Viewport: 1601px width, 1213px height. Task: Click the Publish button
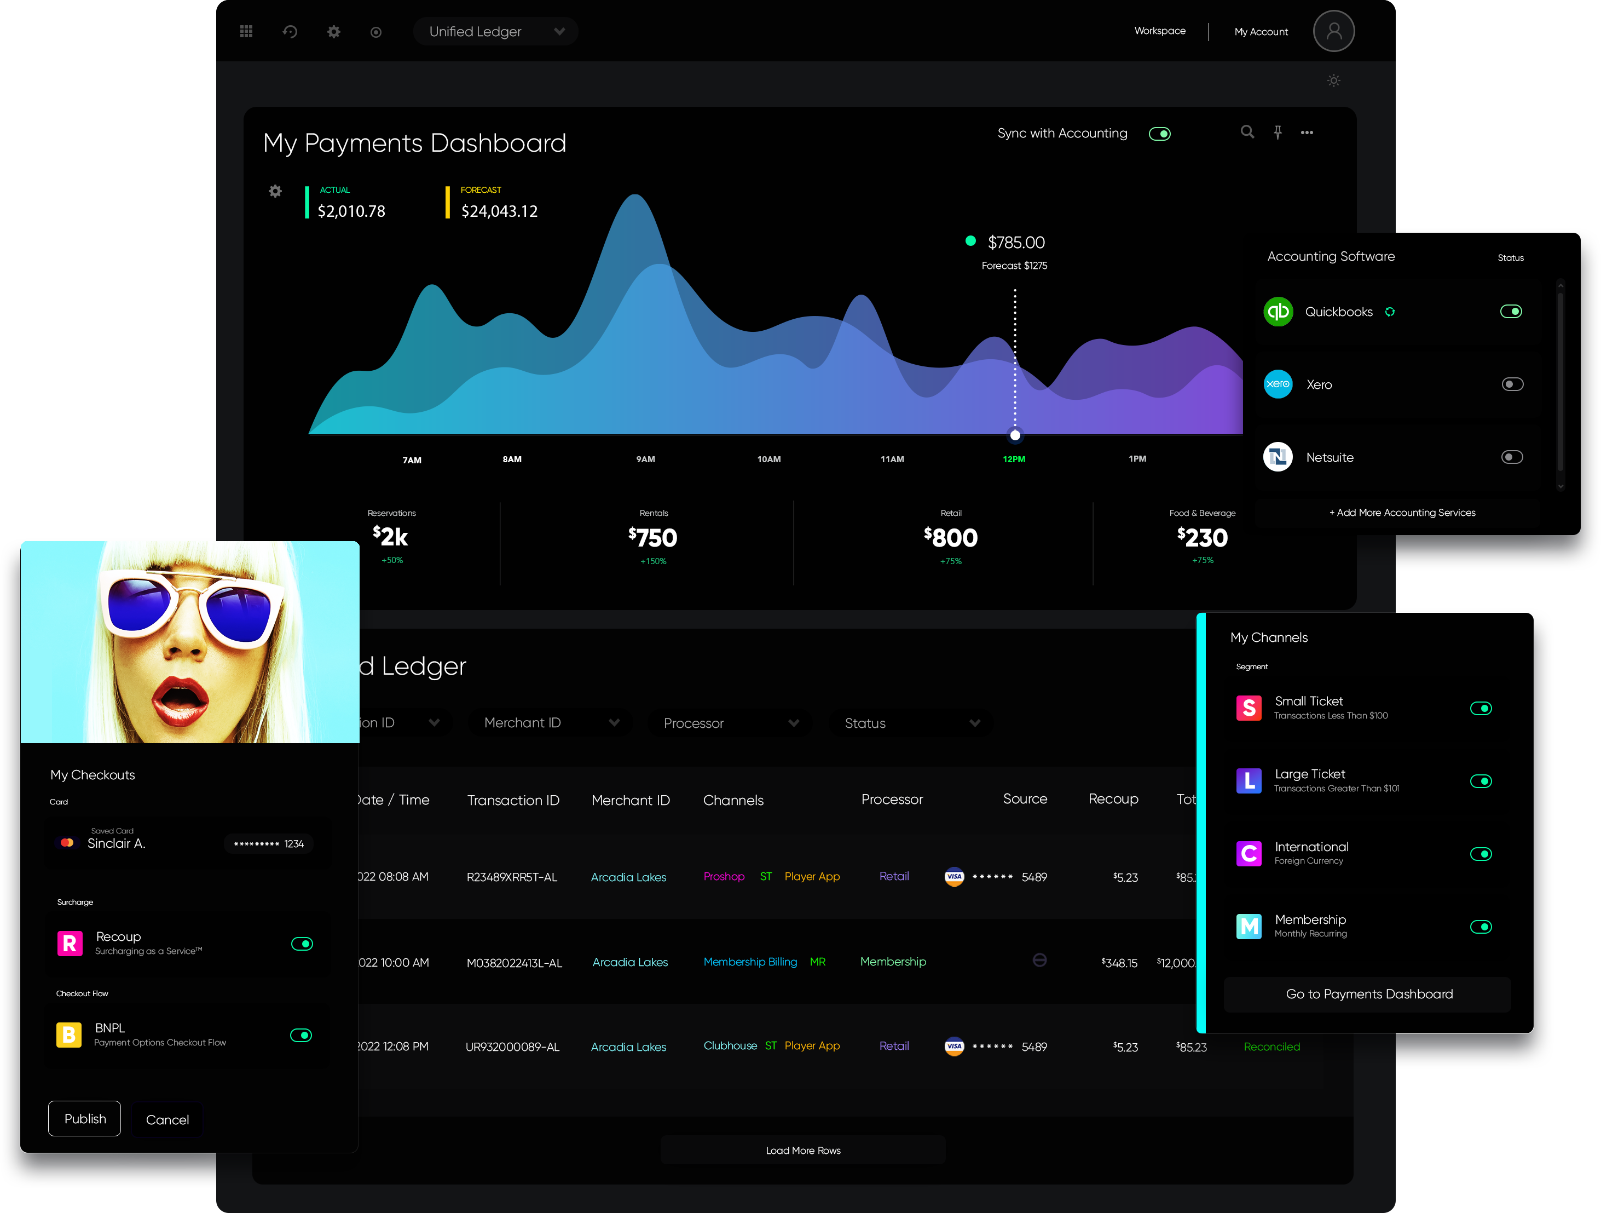point(85,1118)
